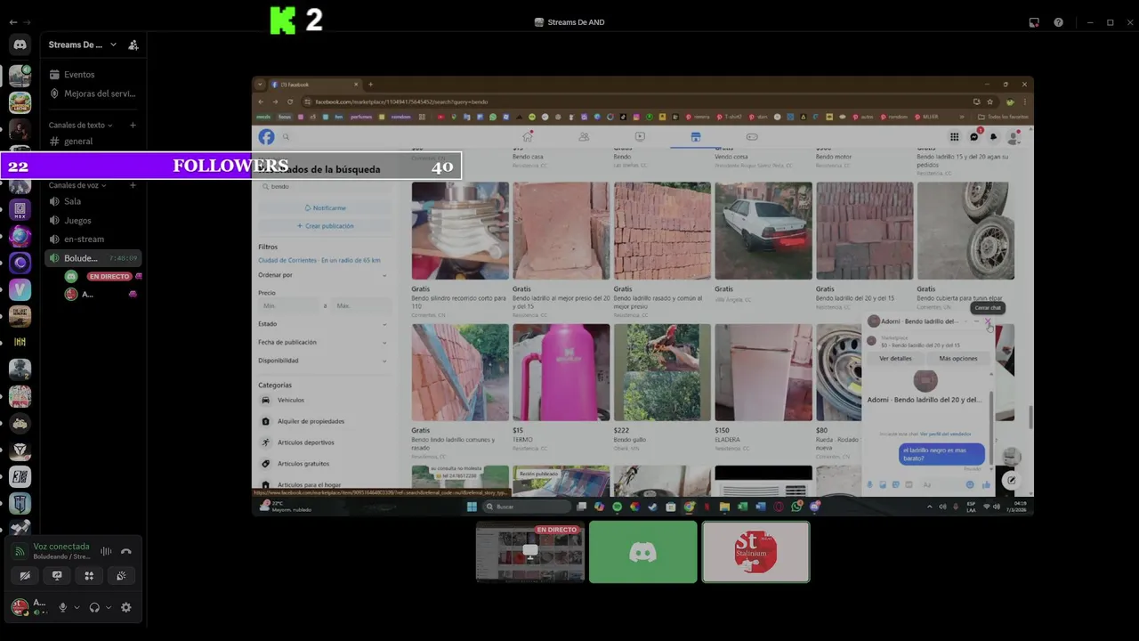
Task: Click the Facebook gaming icon in the stream
Action: click(752, 136)
